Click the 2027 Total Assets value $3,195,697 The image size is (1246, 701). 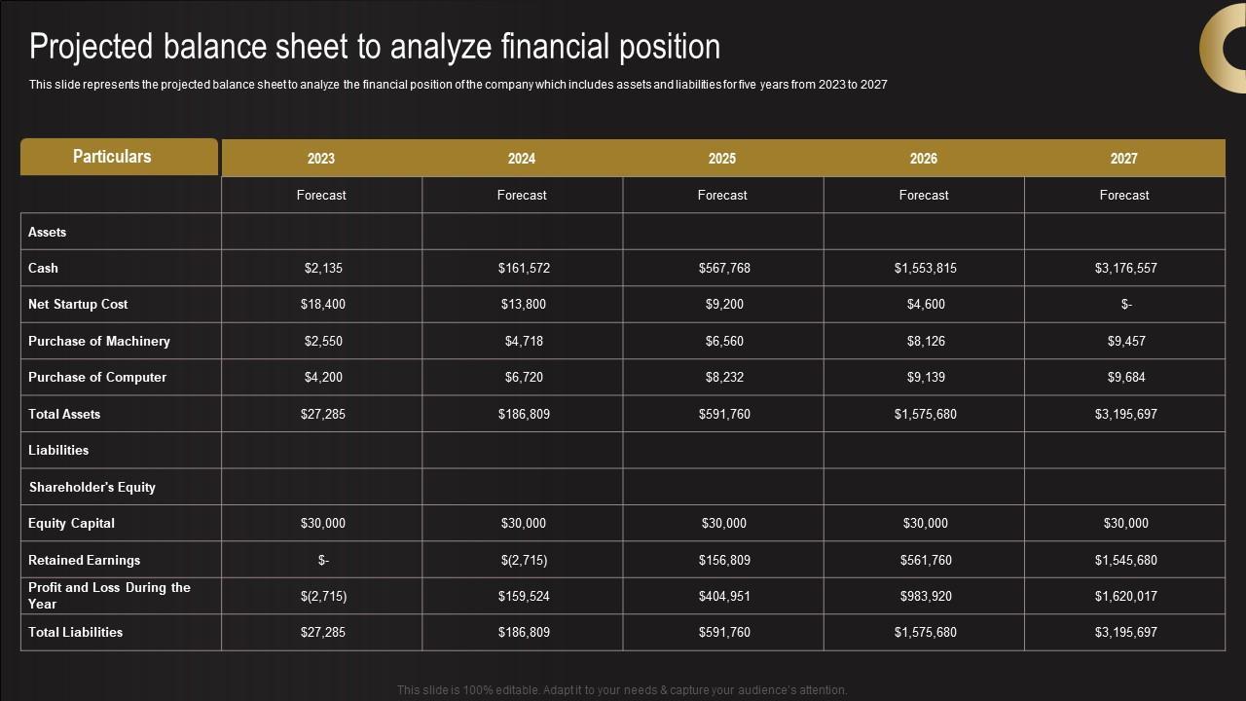1125,414
